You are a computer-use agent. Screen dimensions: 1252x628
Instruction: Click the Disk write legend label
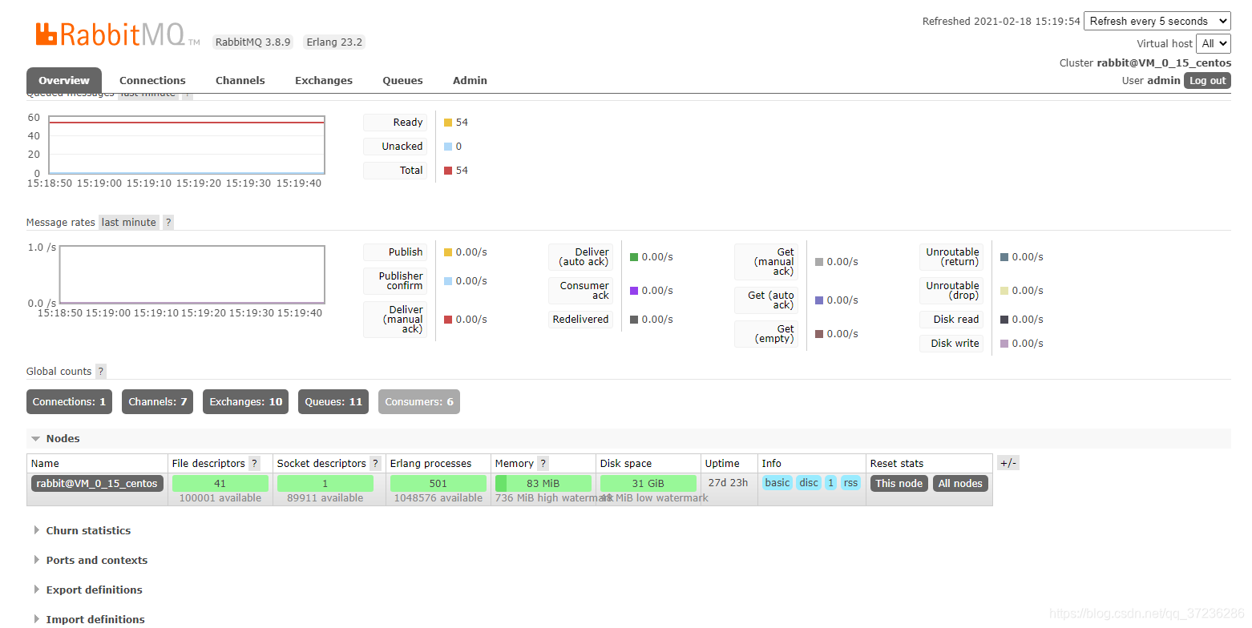[951, 344]
